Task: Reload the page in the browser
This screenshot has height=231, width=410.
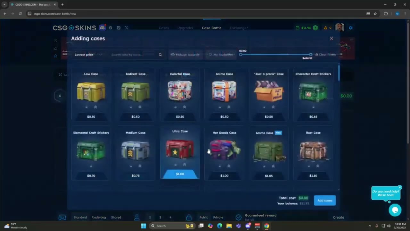Action: (20, 14)
